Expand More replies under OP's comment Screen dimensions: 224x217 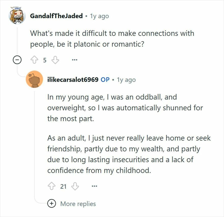point(77,204)
